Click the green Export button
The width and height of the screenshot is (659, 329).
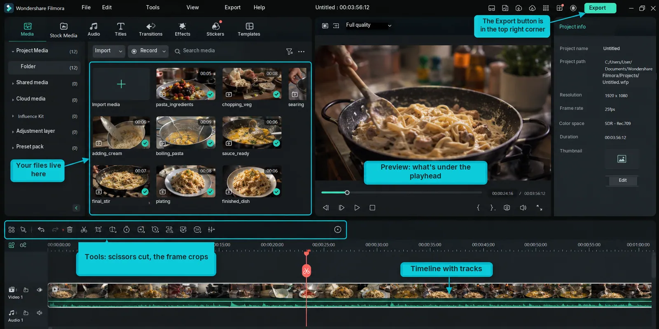(600, 8)
